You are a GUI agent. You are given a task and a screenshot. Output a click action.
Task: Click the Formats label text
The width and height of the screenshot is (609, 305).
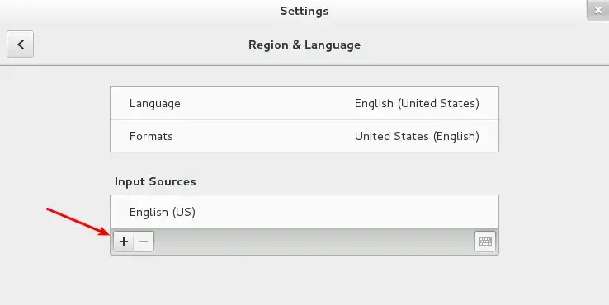pyautogui.click(x=151, y=136)
